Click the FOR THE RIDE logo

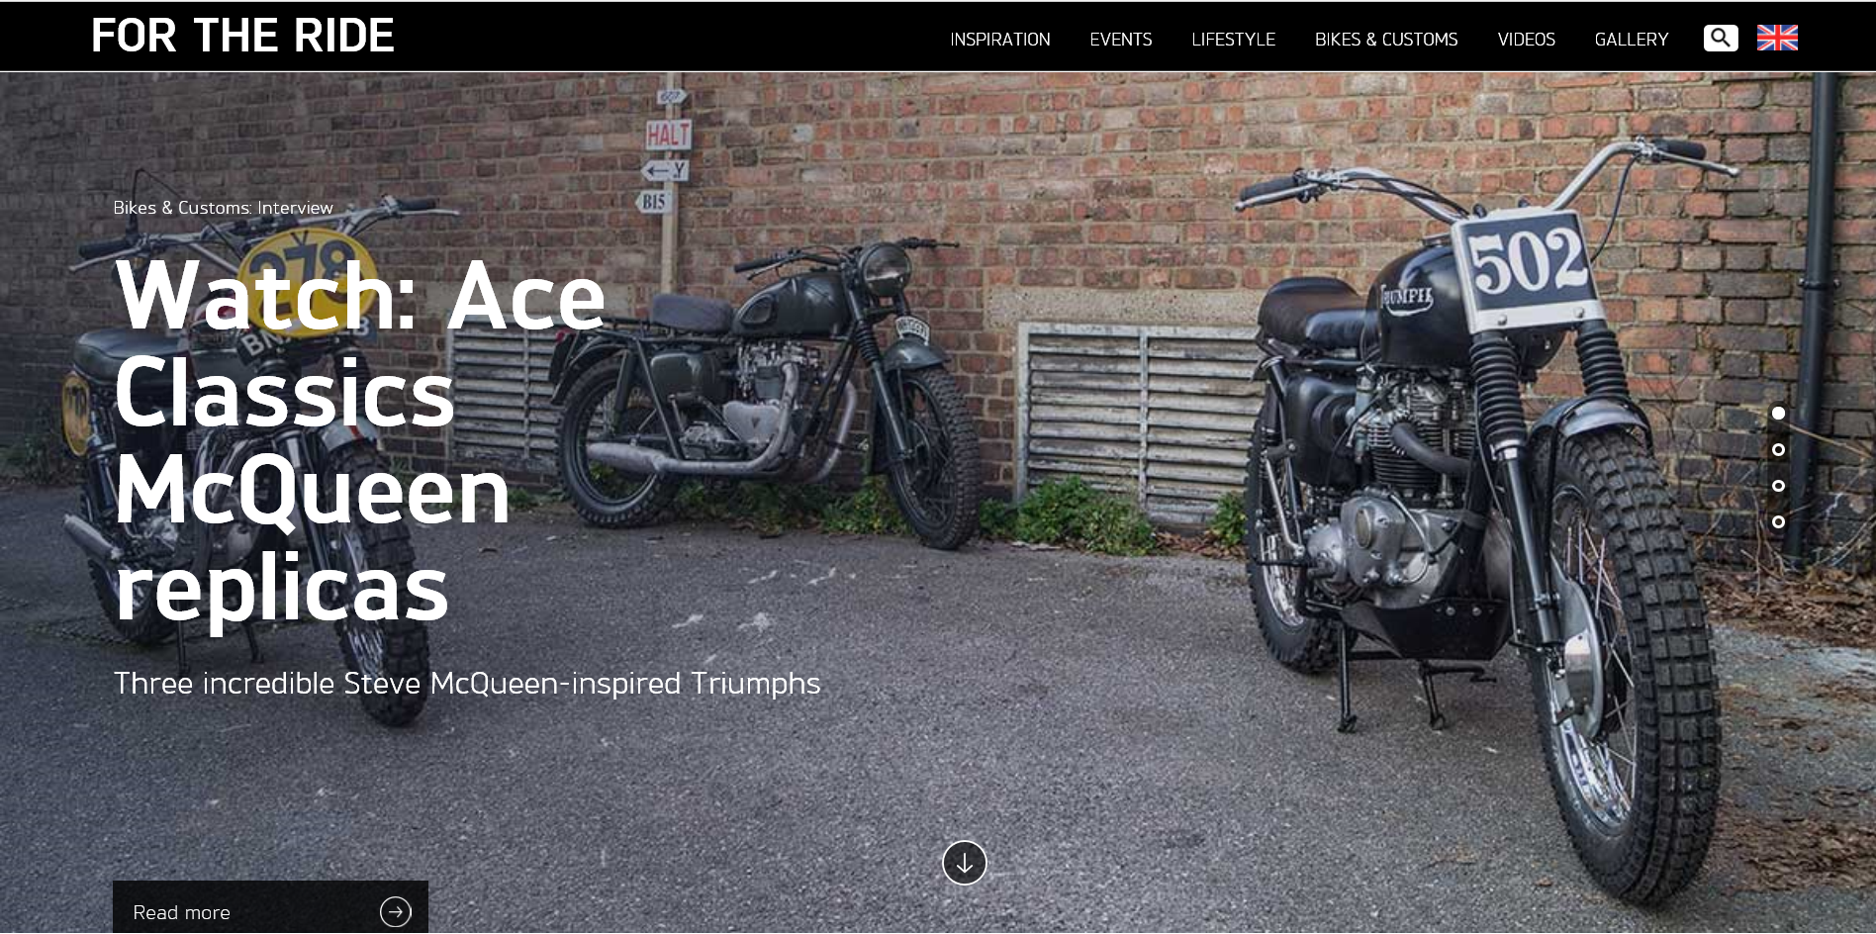point(242,36)
